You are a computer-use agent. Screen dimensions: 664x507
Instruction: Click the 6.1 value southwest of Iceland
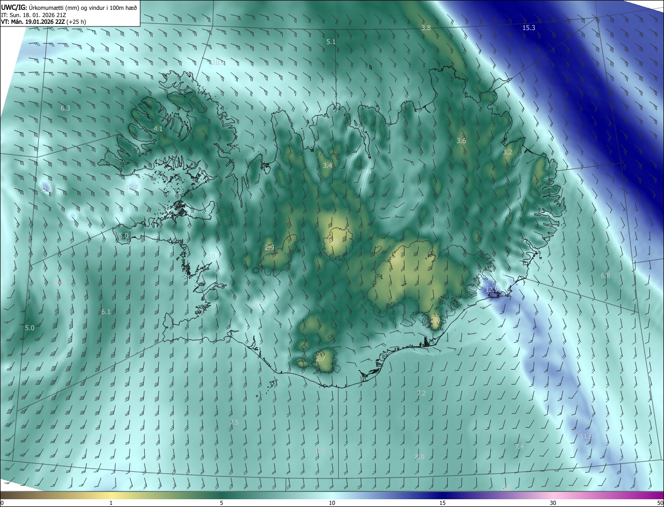106,312
